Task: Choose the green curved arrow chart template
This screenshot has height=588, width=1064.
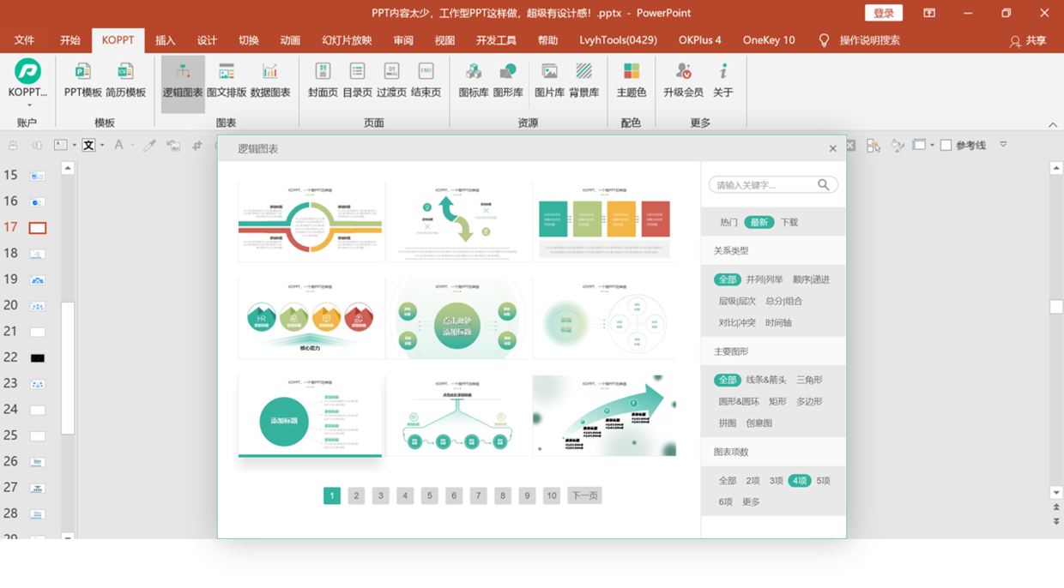Action: click(458, 221)
